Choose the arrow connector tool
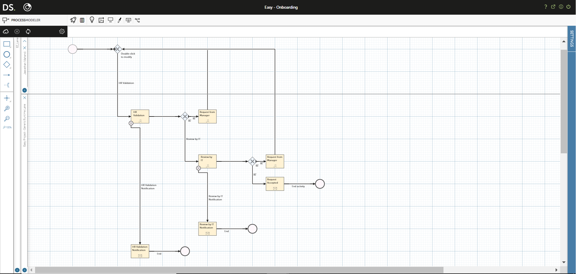Viewport: 576px width, 274px height. (7, 75)
